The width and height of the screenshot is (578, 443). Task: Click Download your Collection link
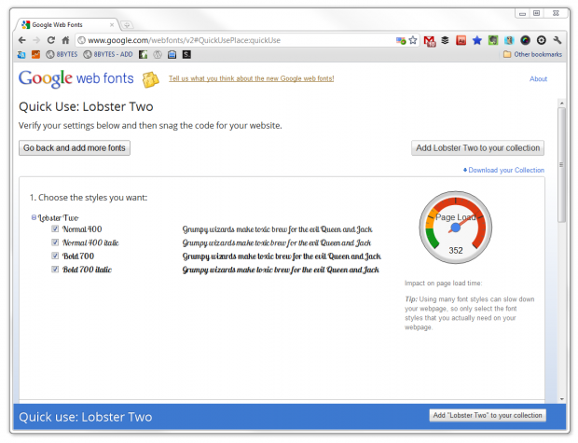click(503, 170)
